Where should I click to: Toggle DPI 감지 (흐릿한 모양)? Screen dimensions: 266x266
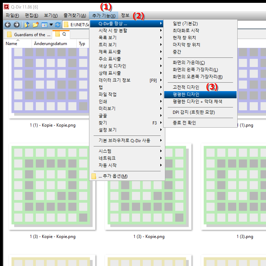click(200, 112)
